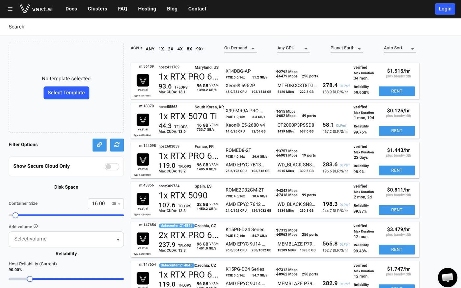
Task: Click the vast.ai logo on South Korea listing
Action: pyautogui.click(x=143, y=120)
